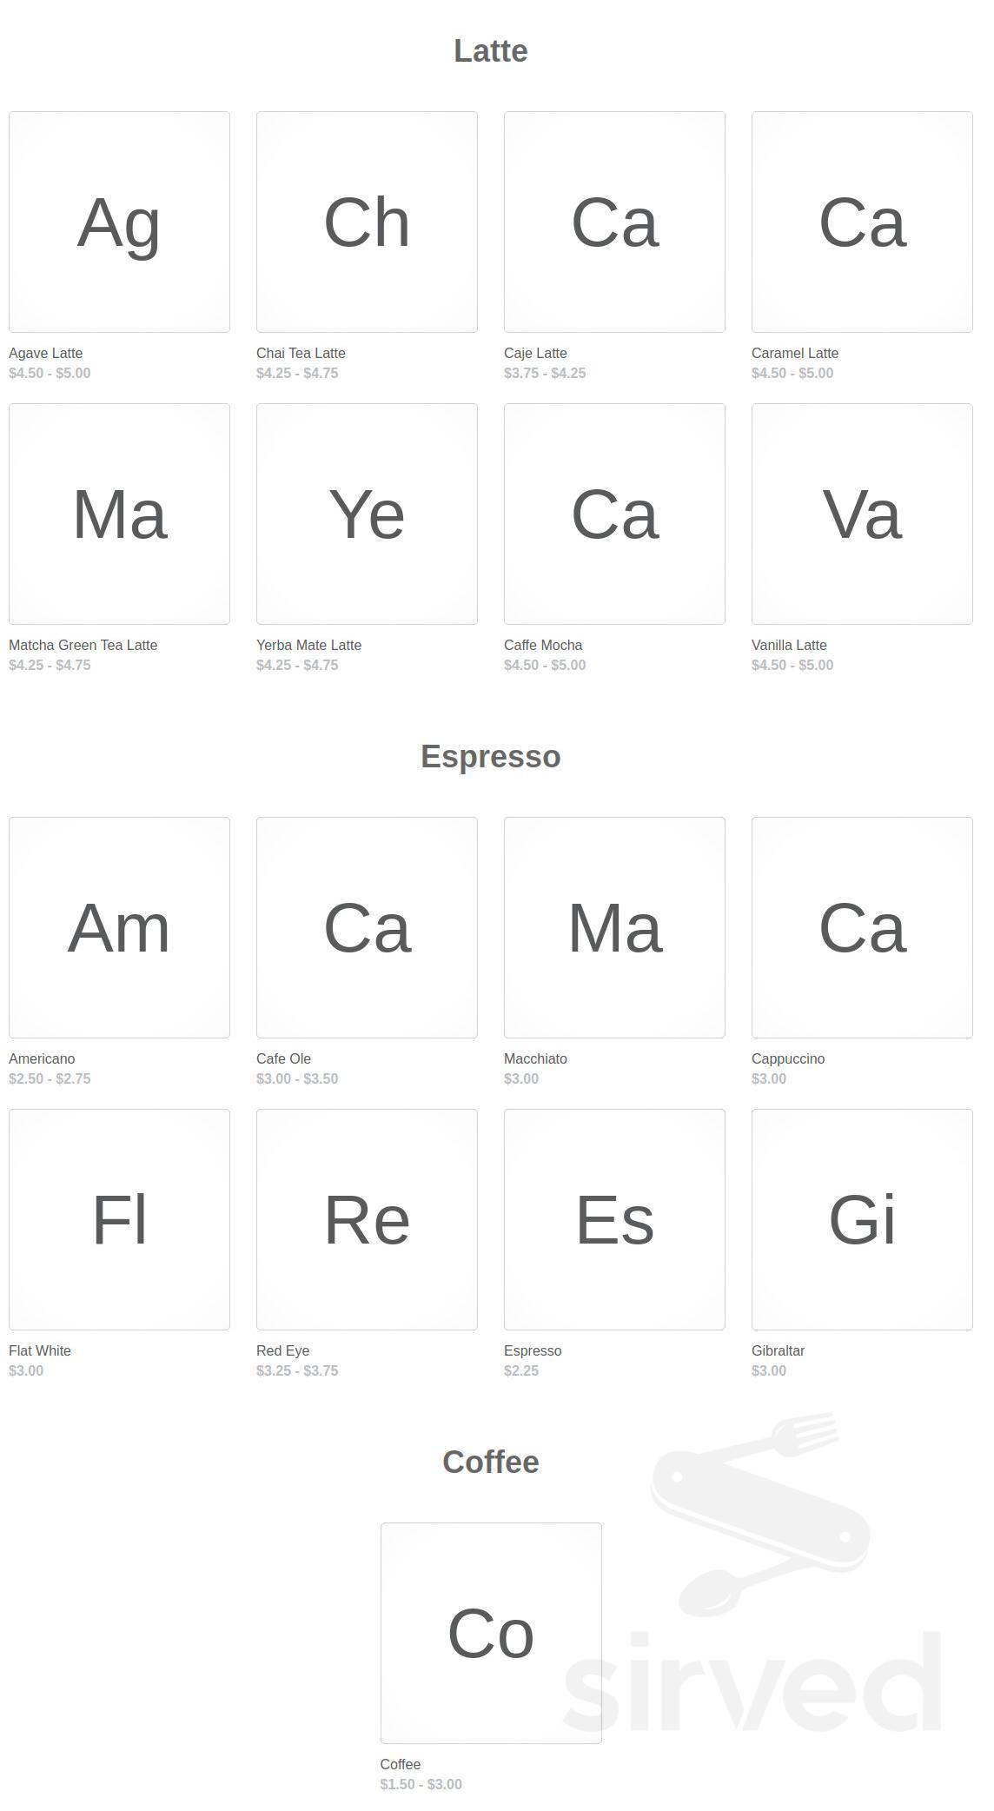Click the Caje Latte item image
The image size is (994, 1811).
(x=614, y=222)
